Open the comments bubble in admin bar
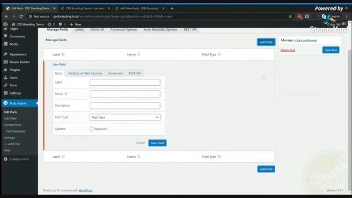 point(62,24)
